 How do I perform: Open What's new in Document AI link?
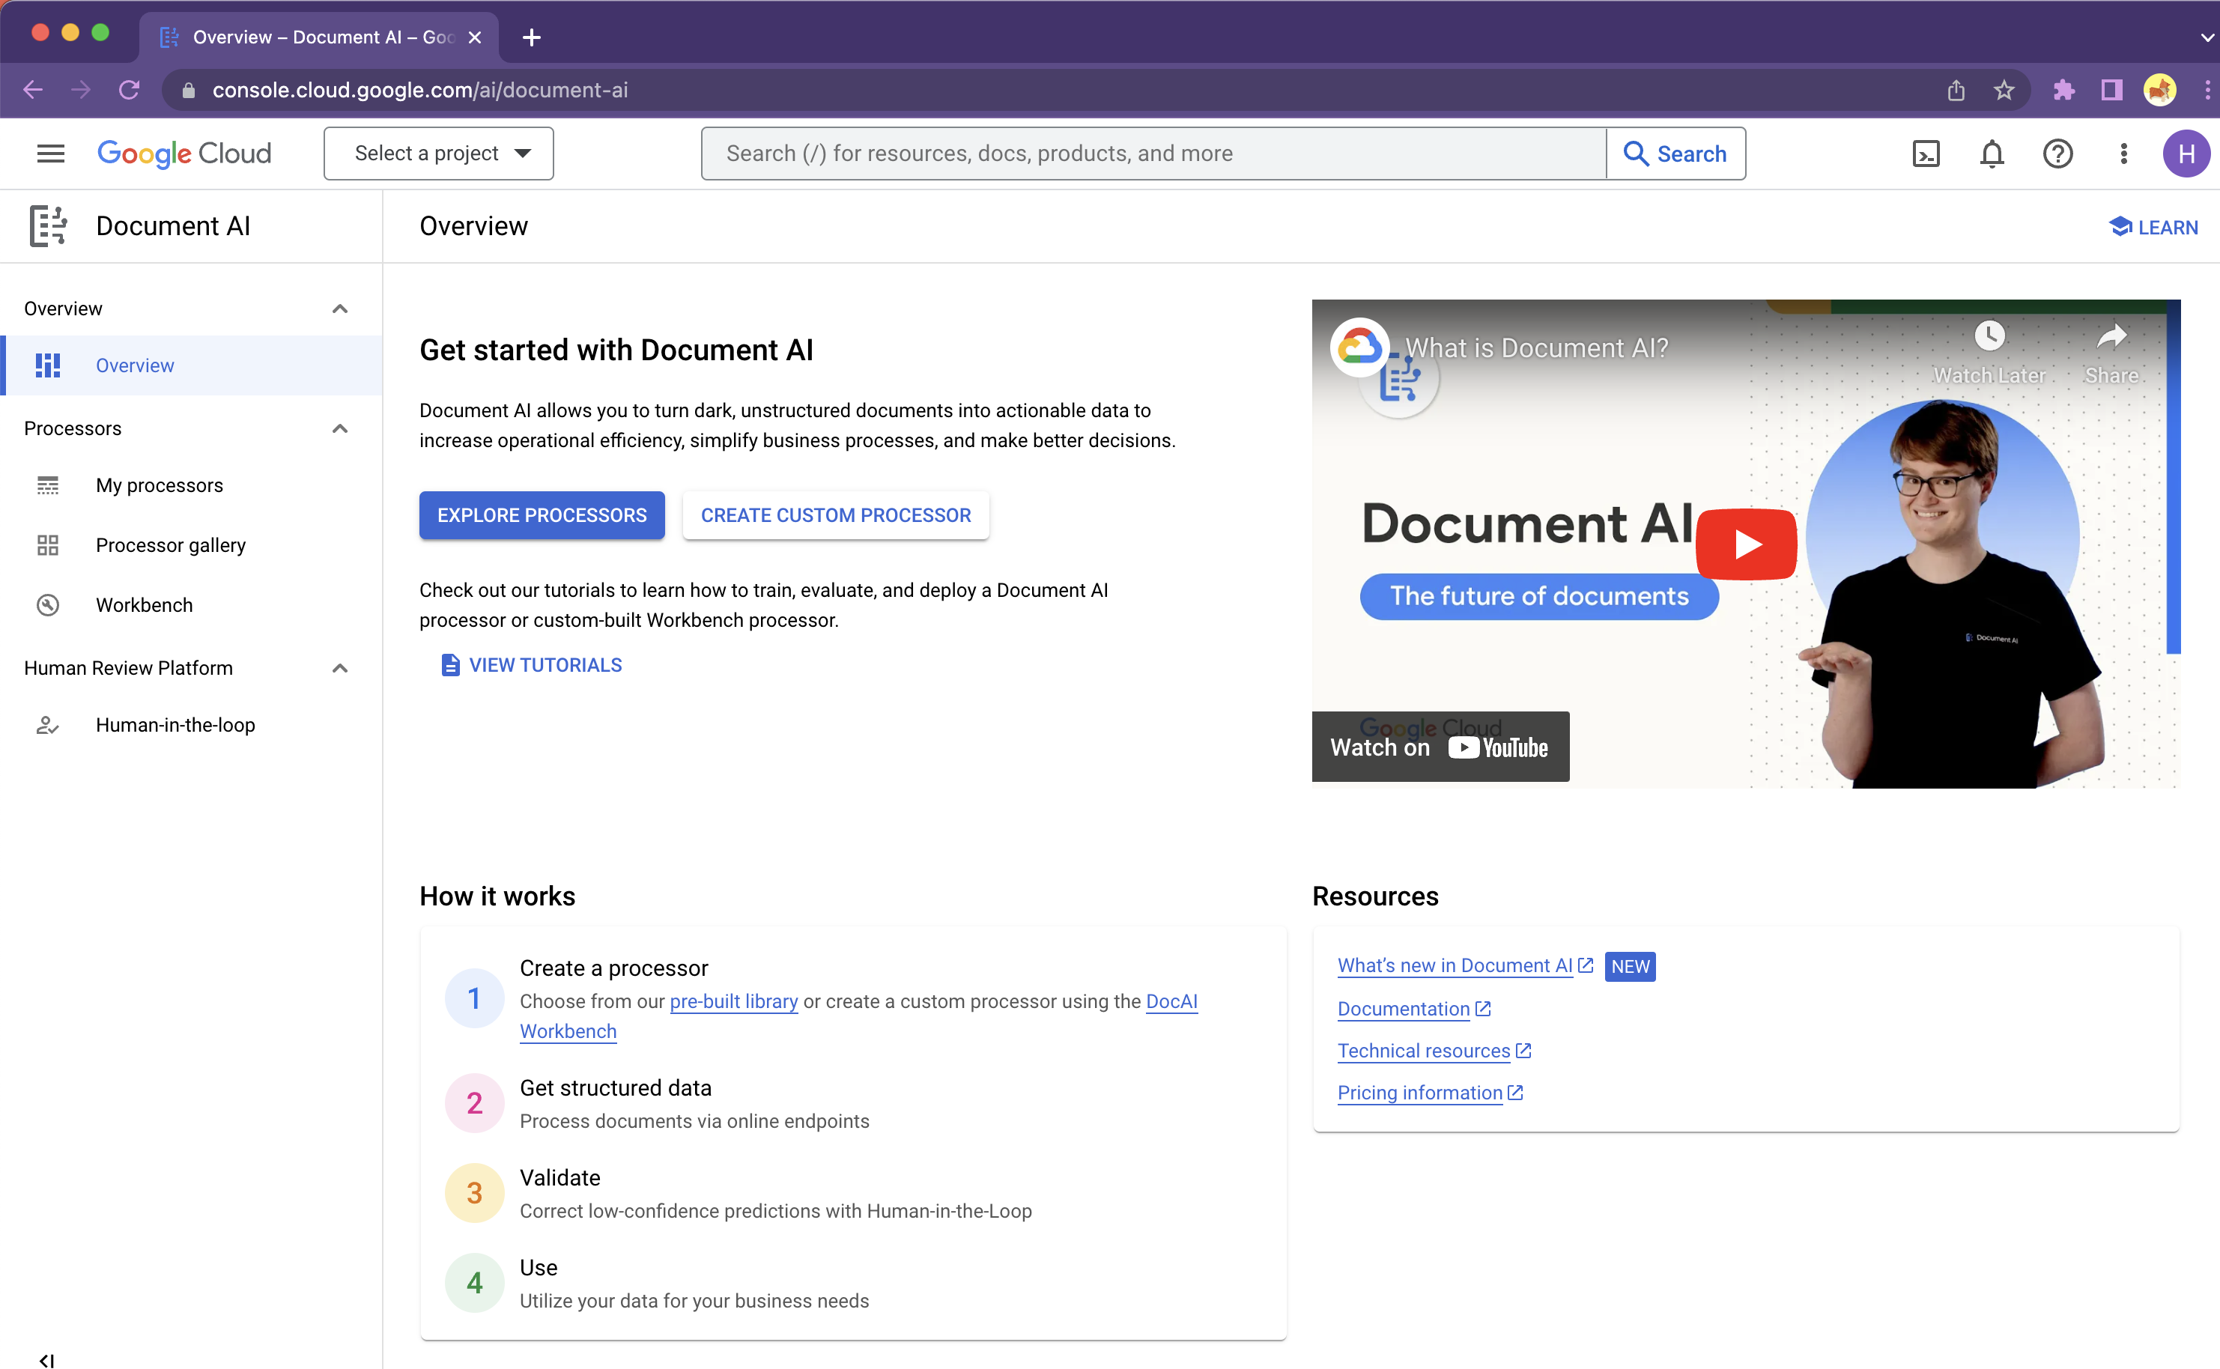[1451, 965]
